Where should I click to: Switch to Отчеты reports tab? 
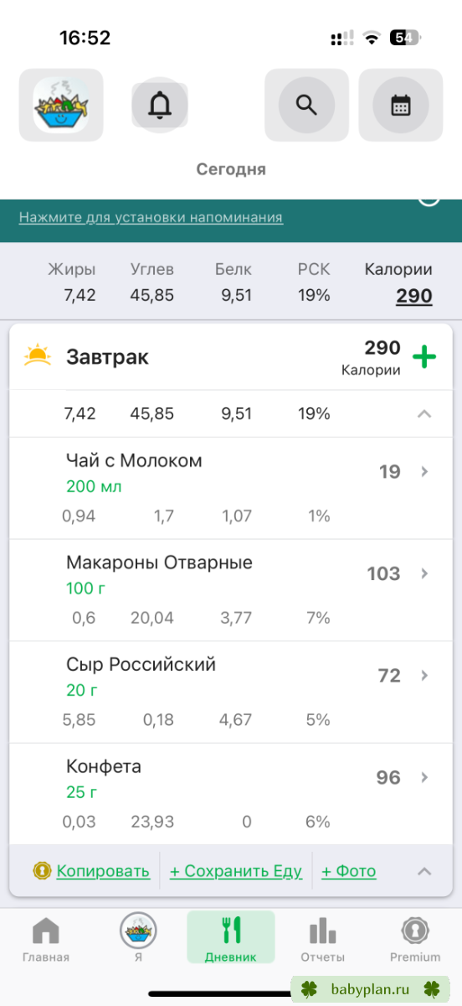pos(322,939)
